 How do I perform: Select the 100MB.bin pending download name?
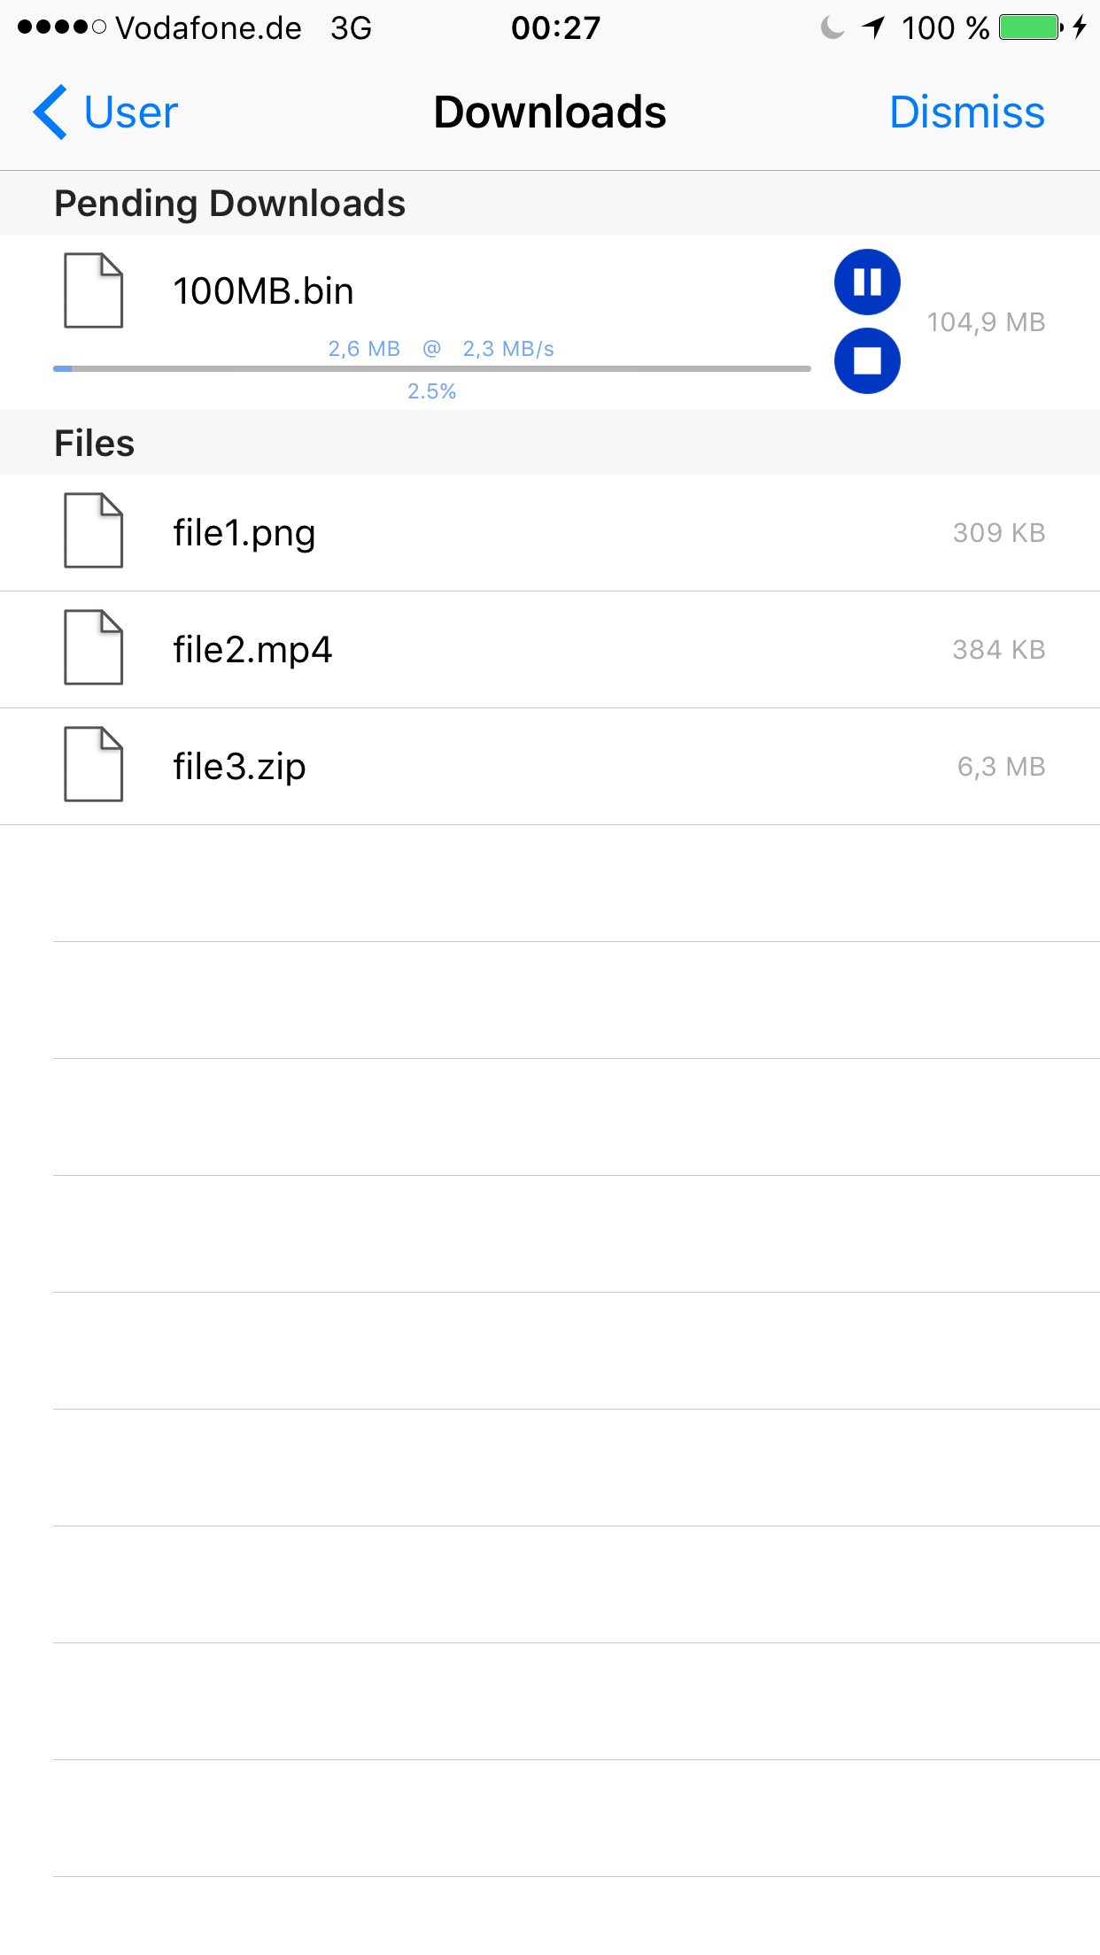263,291
